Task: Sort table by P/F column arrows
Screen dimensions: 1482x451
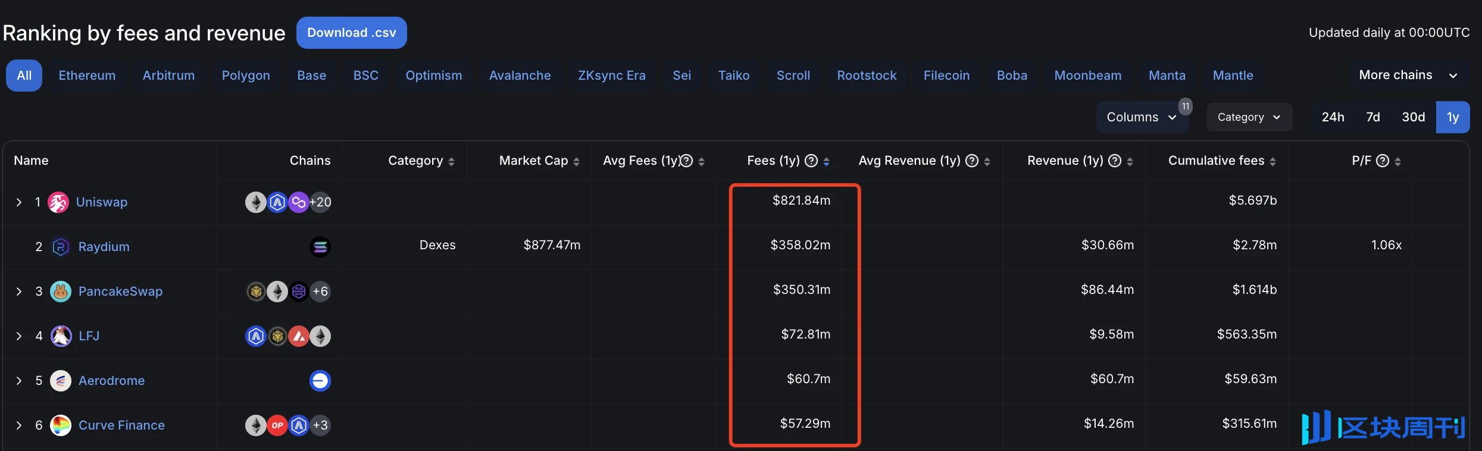Action: coord(1397,162)
